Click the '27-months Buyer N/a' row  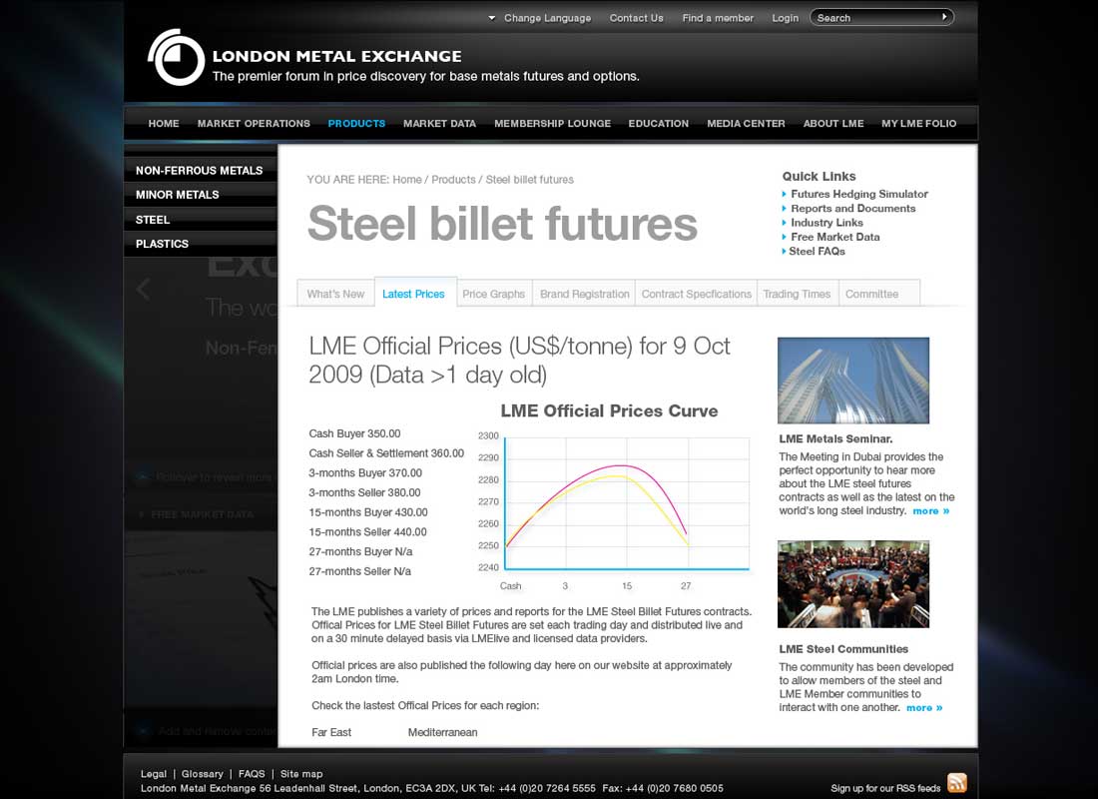360,551
